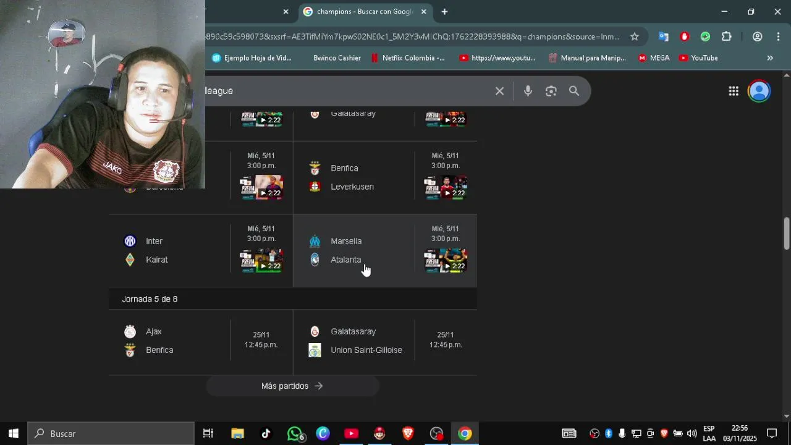Screen dimensions: 791x445
Task: Open the Bwinco Cashier bookmark
Action: coord(337,58)
